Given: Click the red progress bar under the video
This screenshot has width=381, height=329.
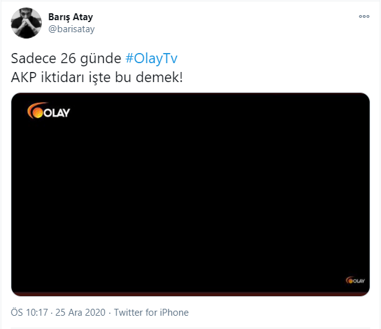Looking at the screenshot, I should pos(190,294).
